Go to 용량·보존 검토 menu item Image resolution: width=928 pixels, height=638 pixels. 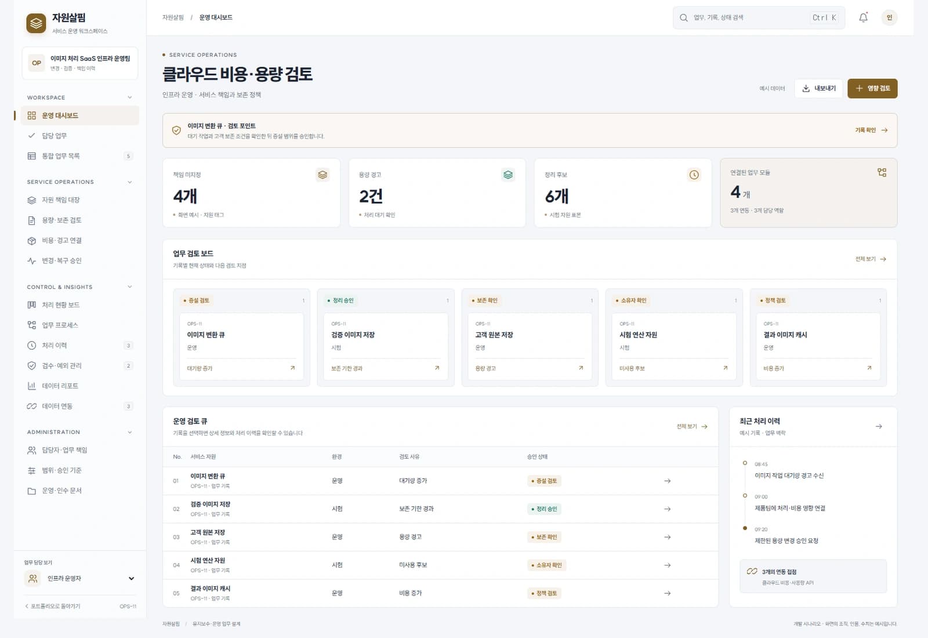coord(80,220)
